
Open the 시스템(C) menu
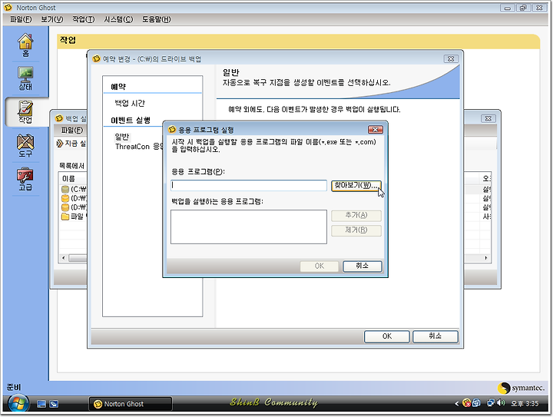118,19
